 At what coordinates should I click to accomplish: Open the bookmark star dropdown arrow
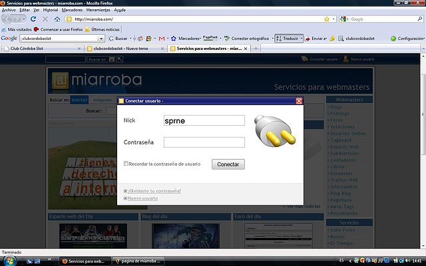[333, 19]
